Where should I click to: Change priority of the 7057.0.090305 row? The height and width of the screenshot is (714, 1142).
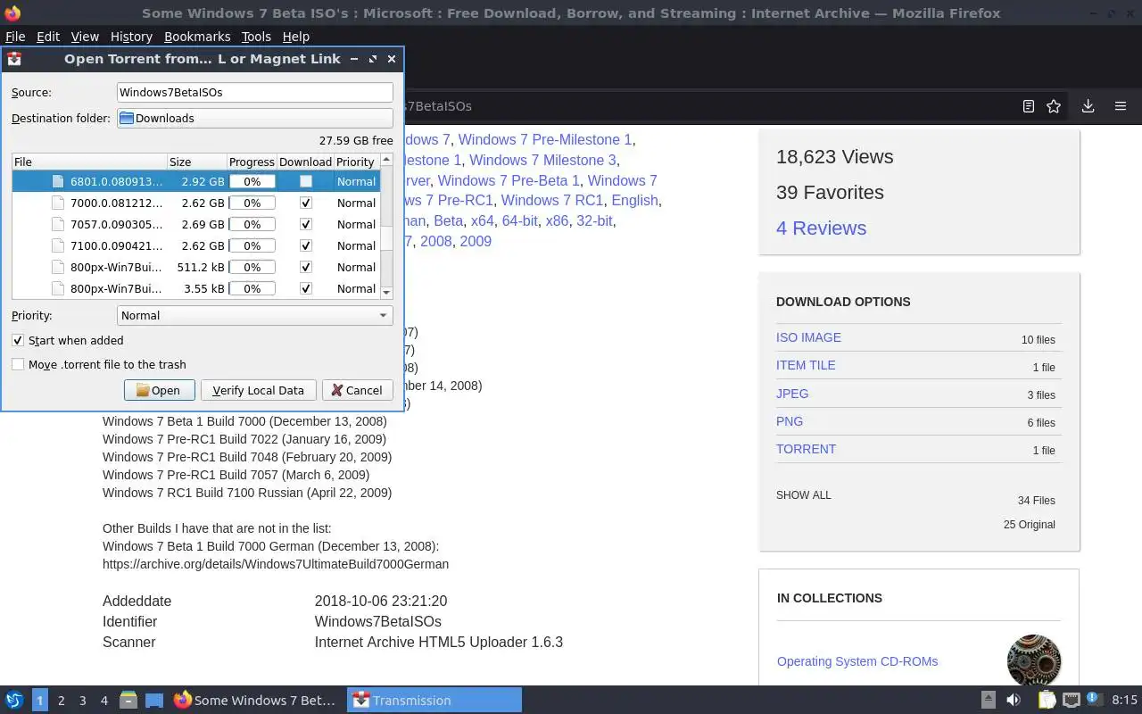pyautogui.click(x=356, y=224)
